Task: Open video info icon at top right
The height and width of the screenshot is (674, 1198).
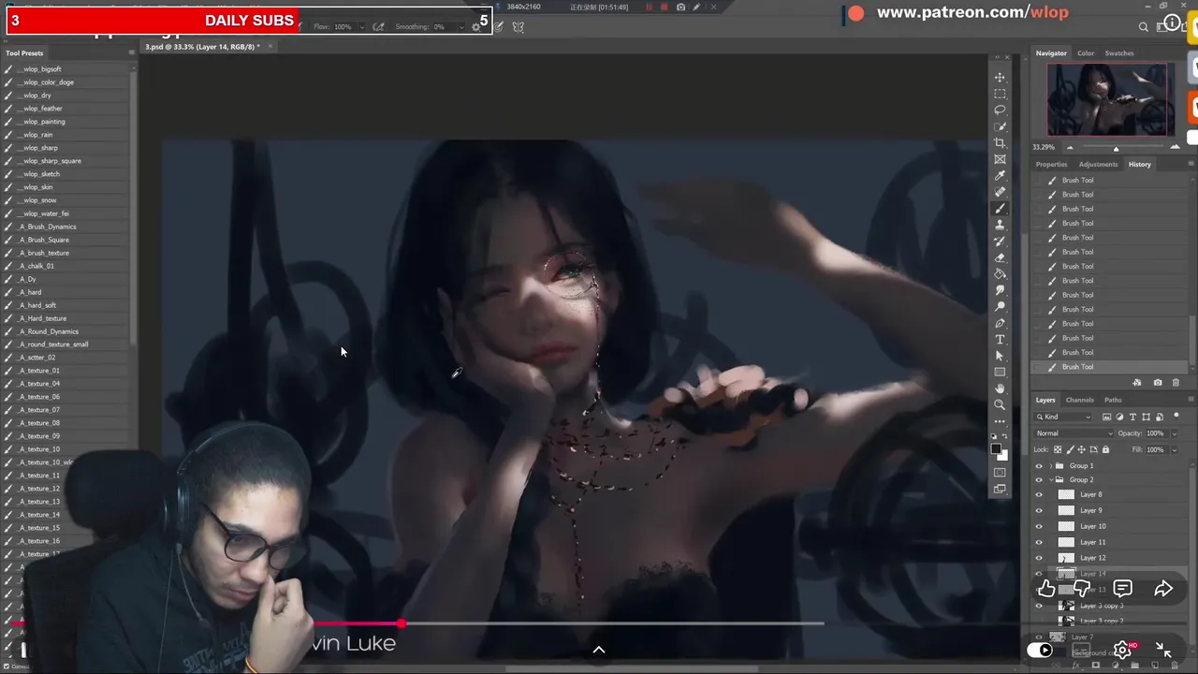Action: pyautogui.click(x=1172, y=22)
